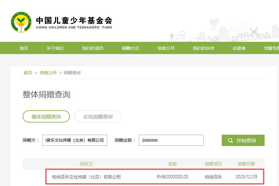Click the 首页 breadcrumb link
The height and width of the screenshot is (186, 279).
click(x=28, y=73)
